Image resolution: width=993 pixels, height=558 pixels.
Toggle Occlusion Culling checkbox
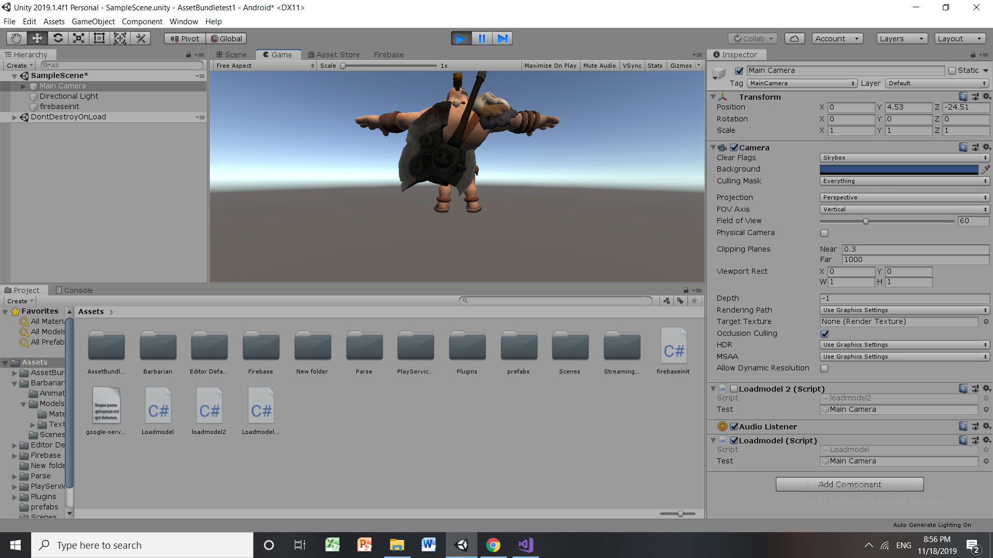point(824,334)
